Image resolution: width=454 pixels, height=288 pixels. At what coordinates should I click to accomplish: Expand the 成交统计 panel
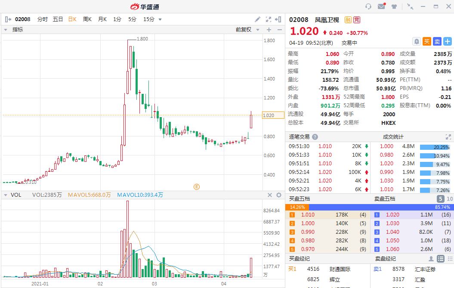pos(448,137)
